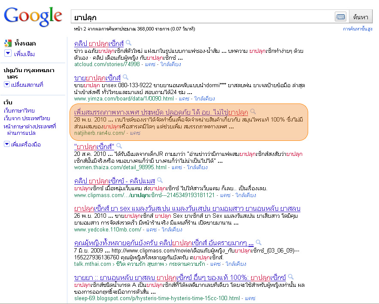The width and height of the screenshot is (379, 304).
Task: Choose the เว็บจาก ประเทศไทย filter
Action: (x=27, y=118)
